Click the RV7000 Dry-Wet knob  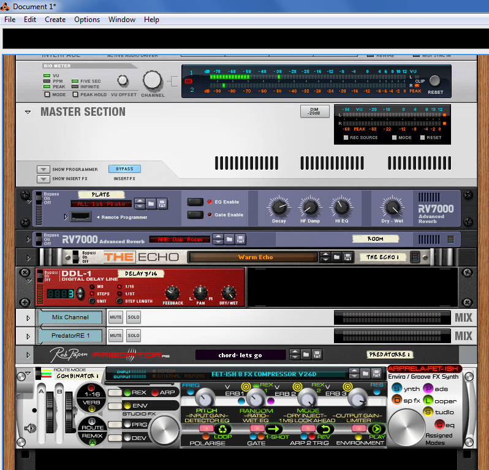click(392, 208)
